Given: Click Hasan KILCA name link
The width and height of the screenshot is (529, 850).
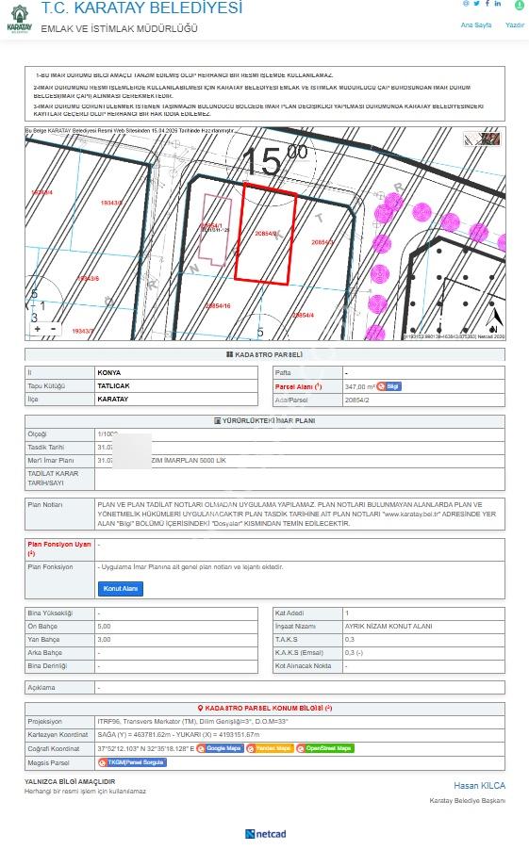Looking at the screenshot, I should [480, 786].
